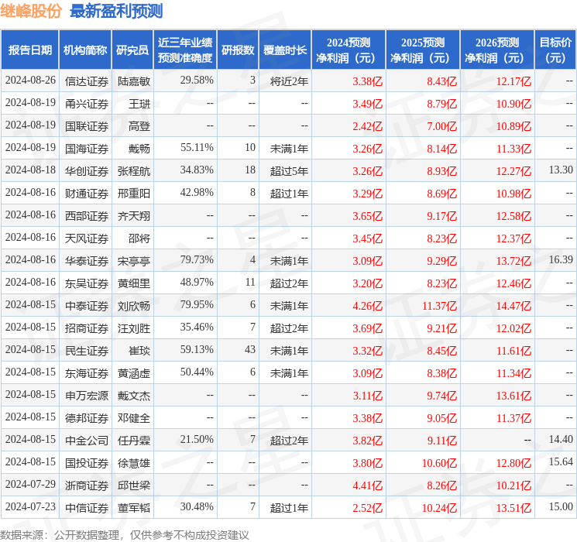Click the 2024-08-18 report date

point(30,170)
